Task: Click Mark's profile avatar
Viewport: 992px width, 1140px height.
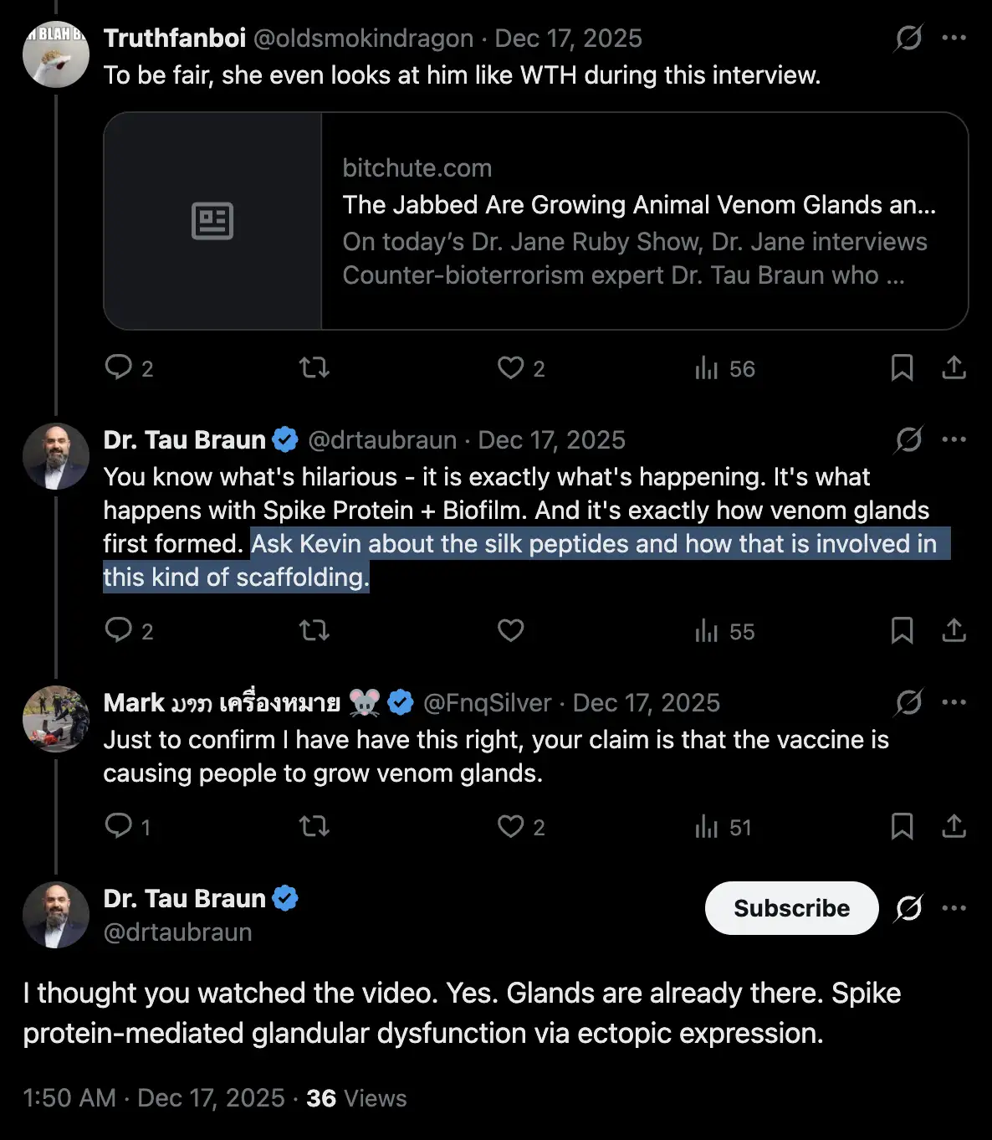Action: pyautogui.click(x=56, y=719)
